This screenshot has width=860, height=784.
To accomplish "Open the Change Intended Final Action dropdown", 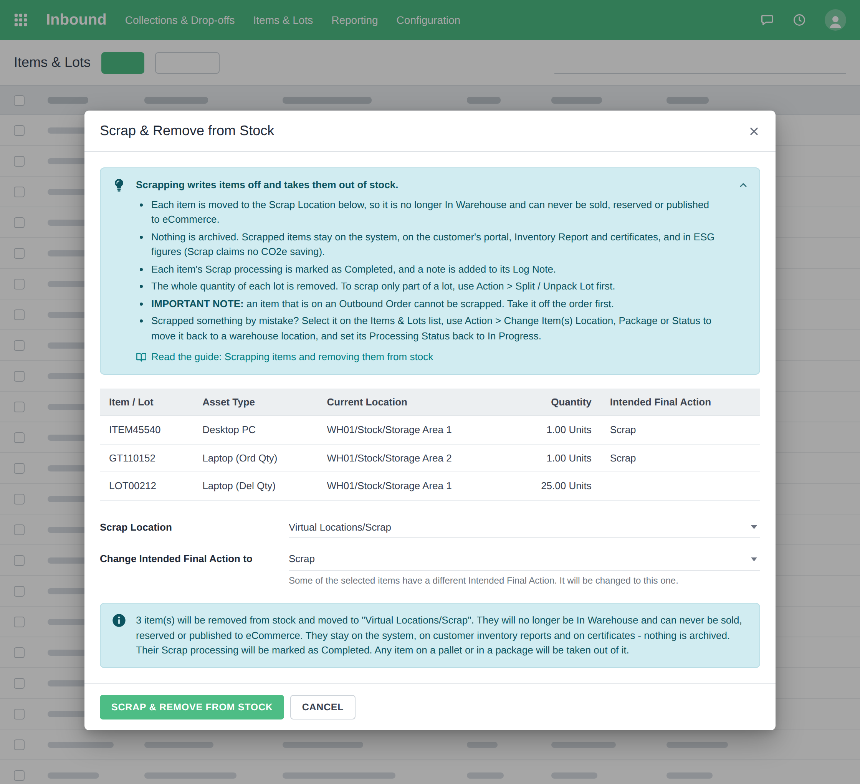I will [x=524, y=559].
